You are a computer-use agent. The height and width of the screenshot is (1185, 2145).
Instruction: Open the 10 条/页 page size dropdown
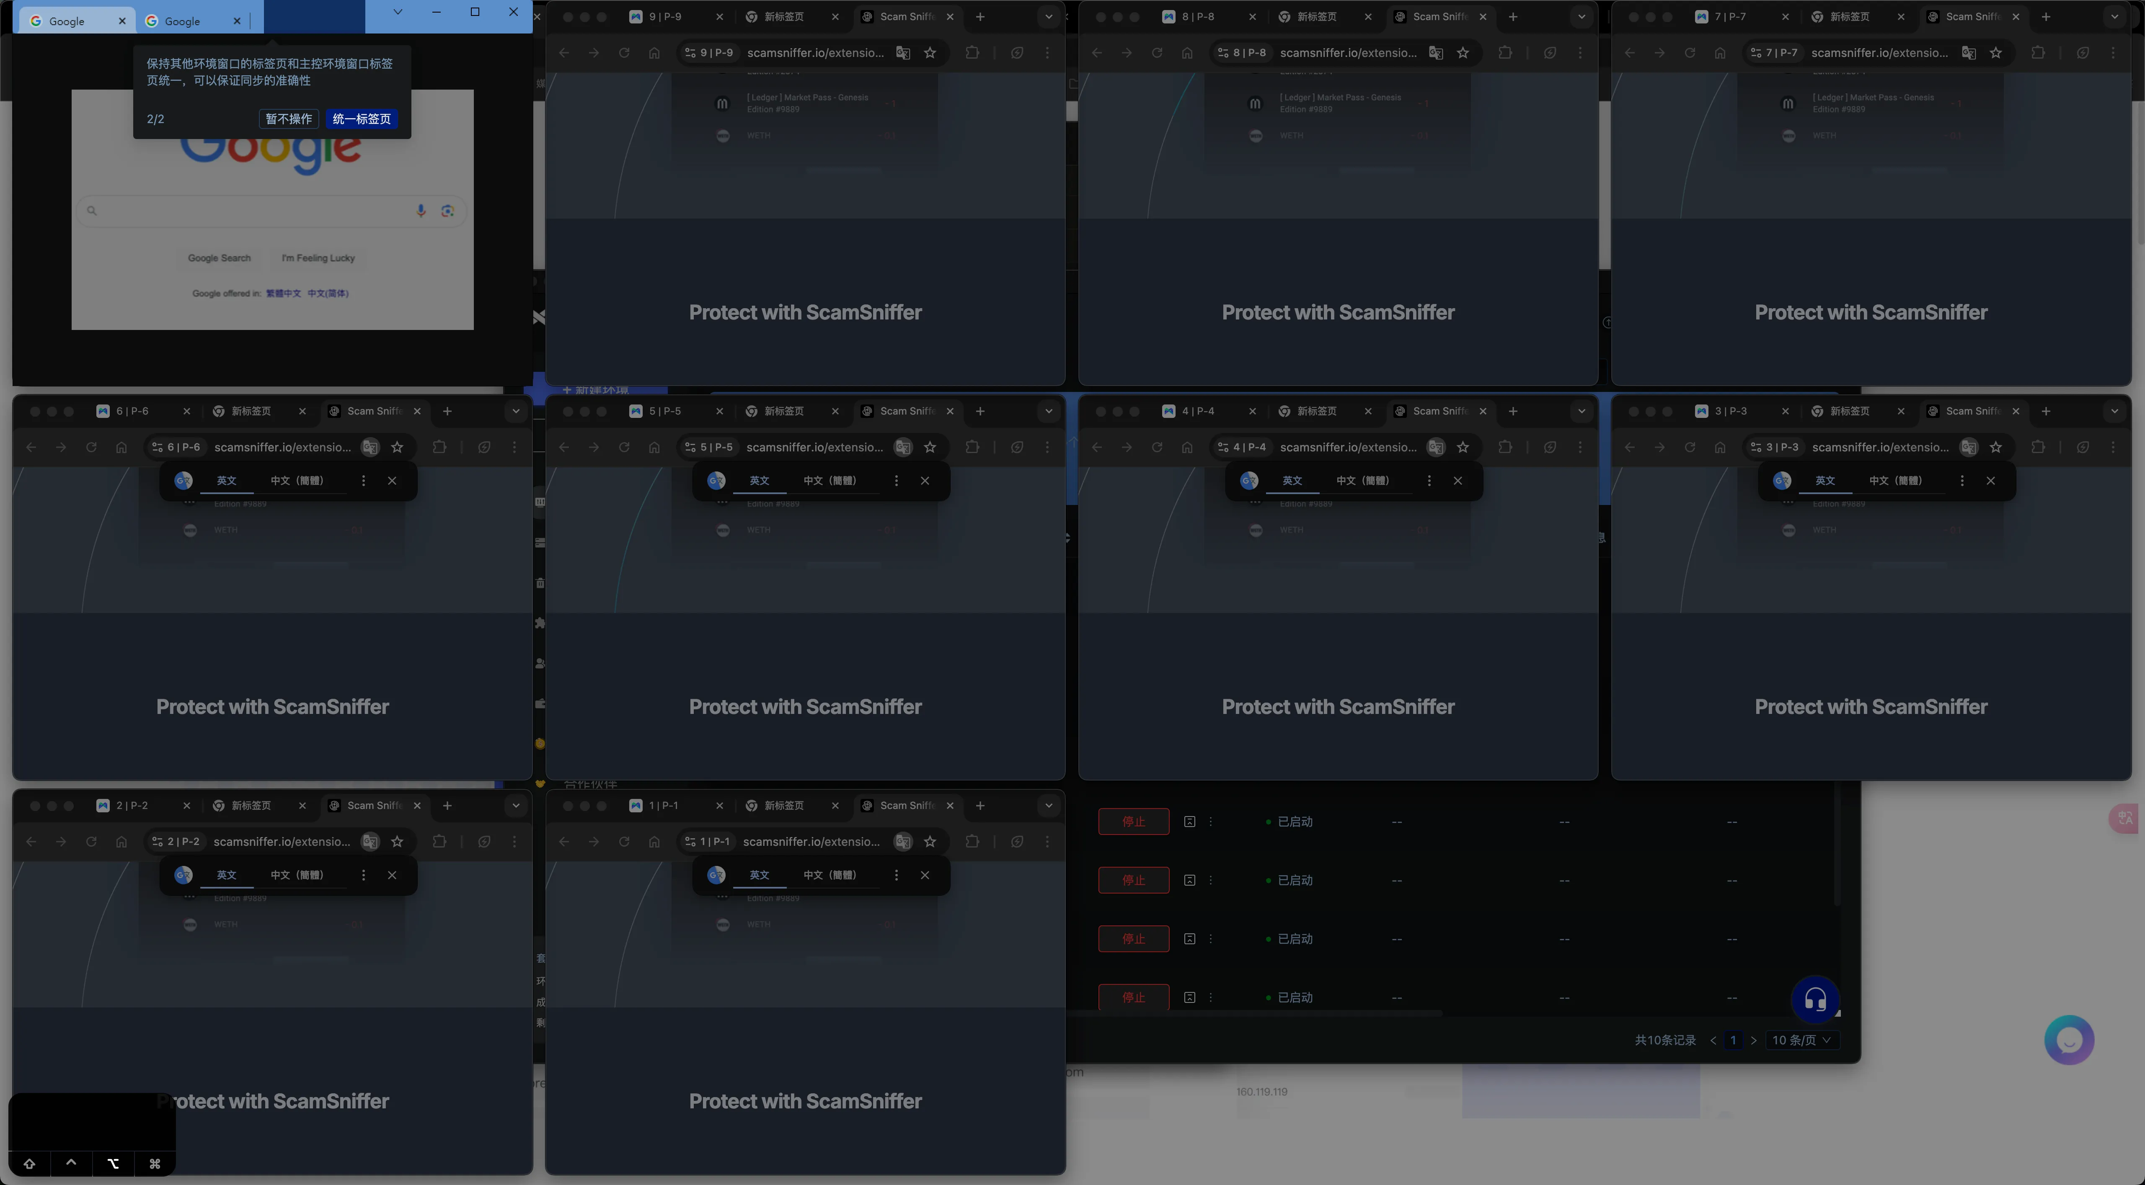point(1801,1040)
